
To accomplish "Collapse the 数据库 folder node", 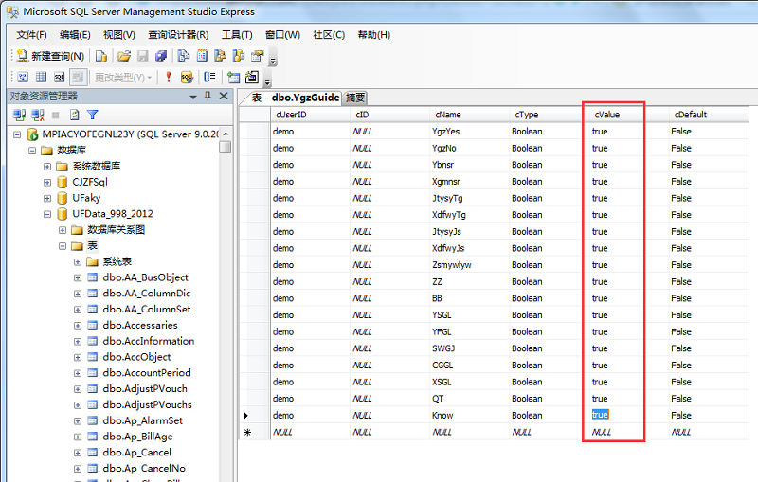I will point(32,151).
